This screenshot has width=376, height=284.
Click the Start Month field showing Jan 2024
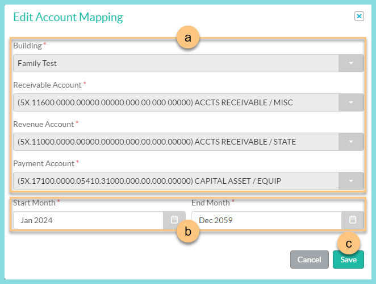pyautogui.click(x=88, y=220)
